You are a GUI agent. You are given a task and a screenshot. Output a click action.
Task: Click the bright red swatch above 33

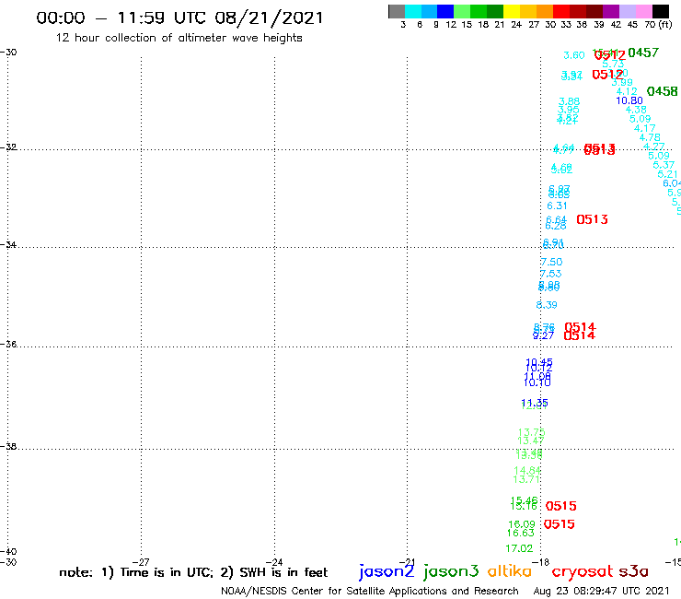561,11
